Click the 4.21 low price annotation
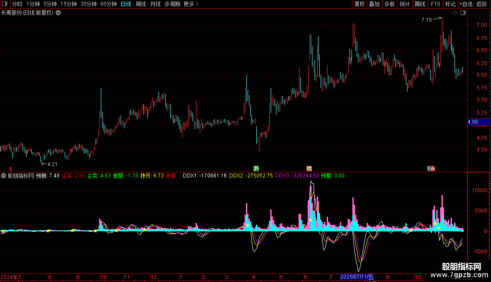The width and height of the screenshot is (491, 282). [x=52, y=164]
